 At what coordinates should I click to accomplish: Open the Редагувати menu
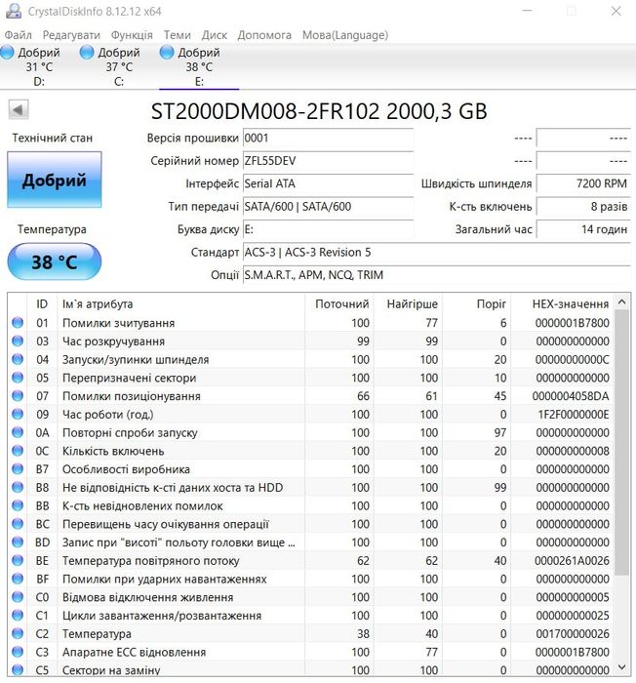71,35
